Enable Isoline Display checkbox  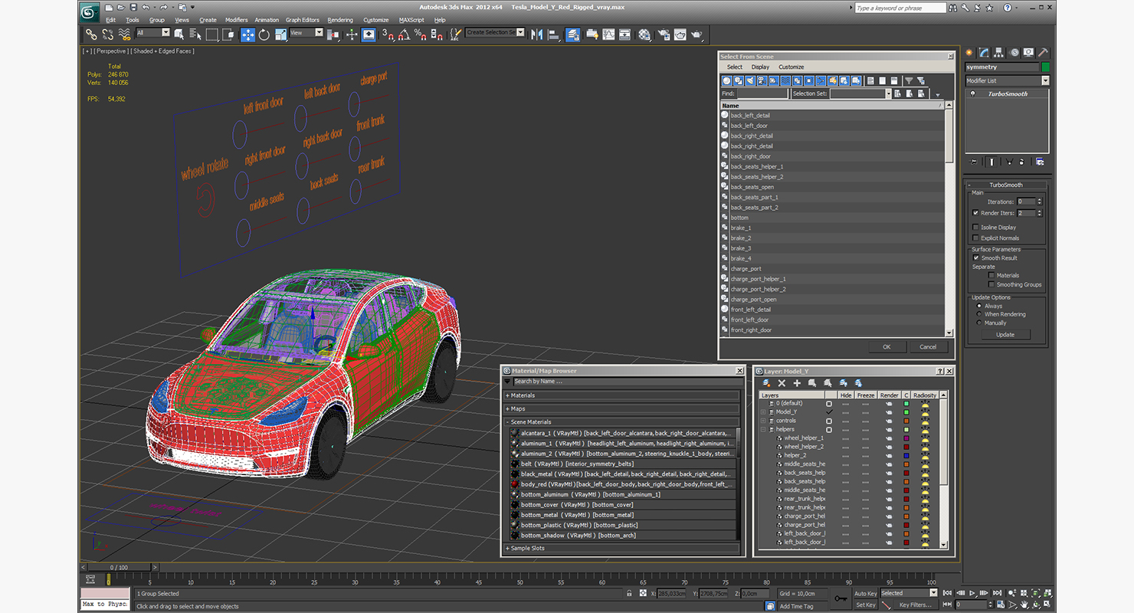[975, 228]
